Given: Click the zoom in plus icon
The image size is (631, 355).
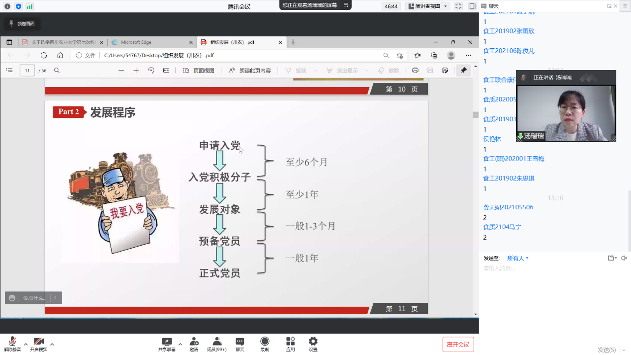Looking at the screenshot, I should pyautogui.click(x=136, y=71).
